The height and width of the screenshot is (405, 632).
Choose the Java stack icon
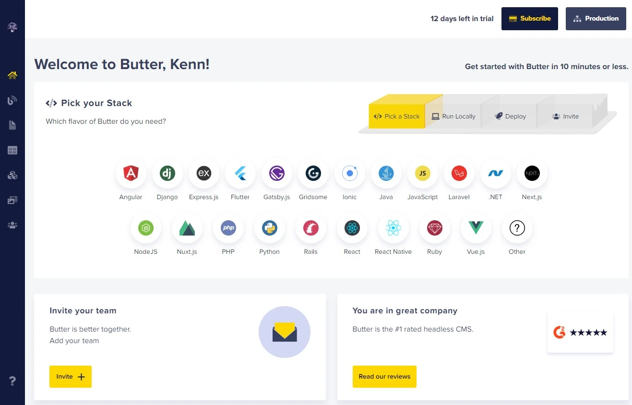click(386, 173)
